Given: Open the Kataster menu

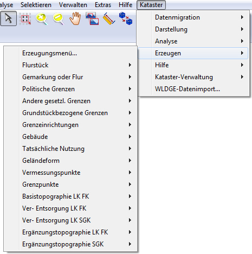Looking at the screenshot, I should (151, 5).
